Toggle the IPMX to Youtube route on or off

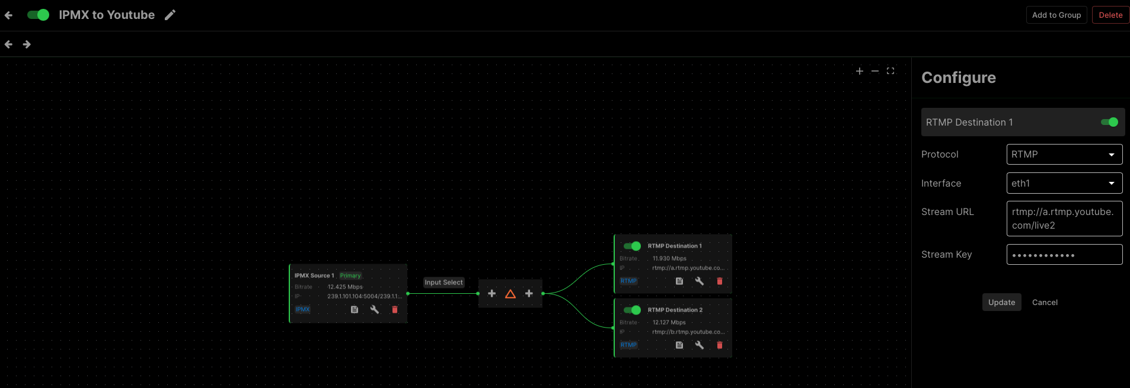(39, 15)
